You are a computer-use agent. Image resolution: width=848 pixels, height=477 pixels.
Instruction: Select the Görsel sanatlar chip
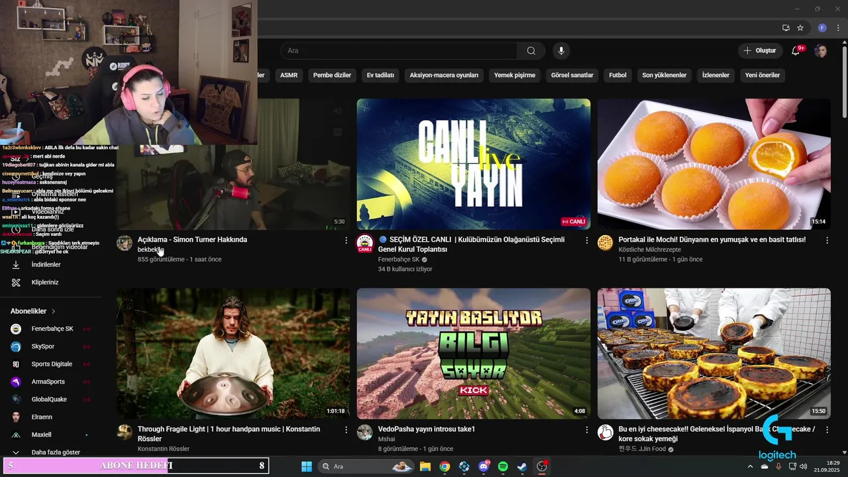572,75
